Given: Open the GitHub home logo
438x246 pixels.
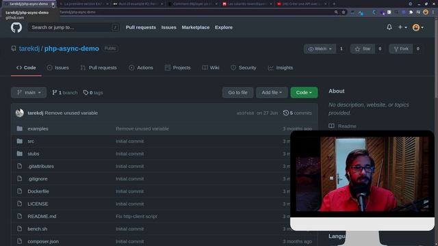Looking at the screenshot, I should pyautogui.click(x=16, y=27).
